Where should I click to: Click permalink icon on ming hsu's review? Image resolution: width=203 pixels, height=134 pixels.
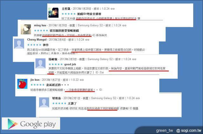coord(124,26)
